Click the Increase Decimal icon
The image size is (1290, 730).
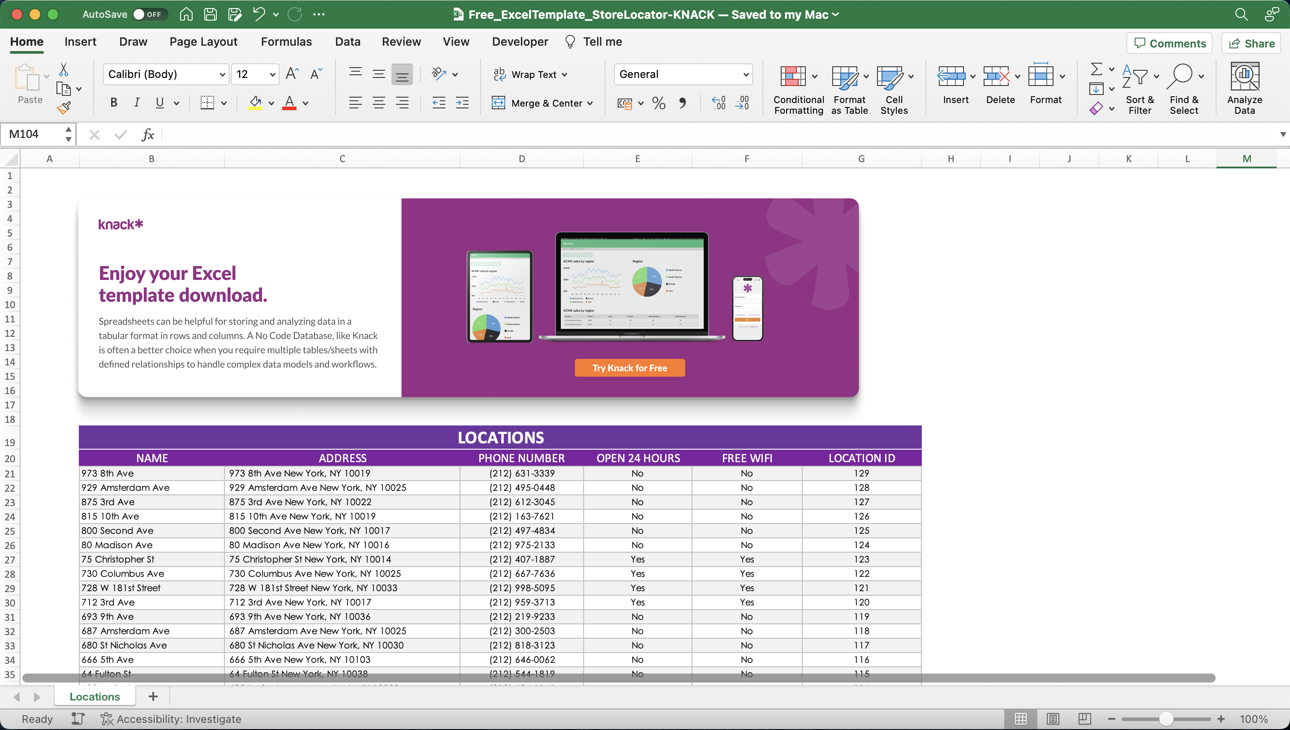click(x=718, y=103)
